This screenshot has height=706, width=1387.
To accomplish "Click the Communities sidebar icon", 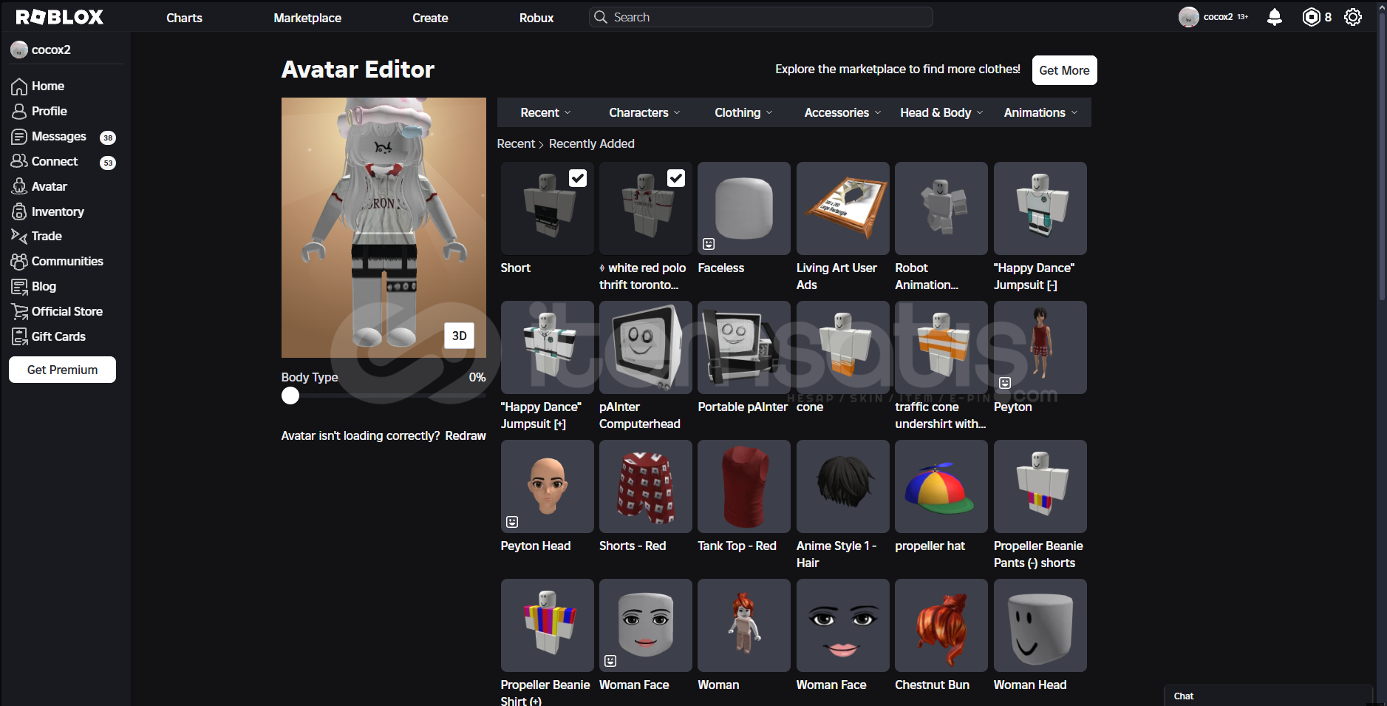I will pyautogui.click(x=19, y=261).
